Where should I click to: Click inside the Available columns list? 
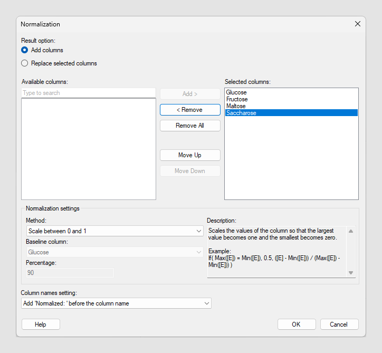point(88,149)
